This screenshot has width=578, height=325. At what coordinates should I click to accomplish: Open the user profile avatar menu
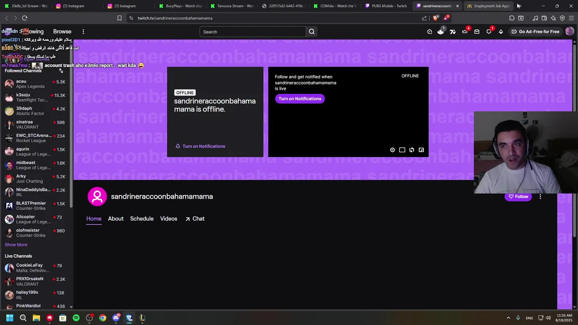(x=569, y=32)
